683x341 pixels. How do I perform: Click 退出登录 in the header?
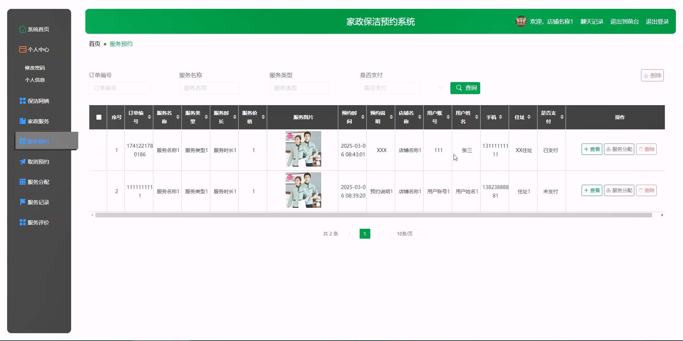click(657, 22)
